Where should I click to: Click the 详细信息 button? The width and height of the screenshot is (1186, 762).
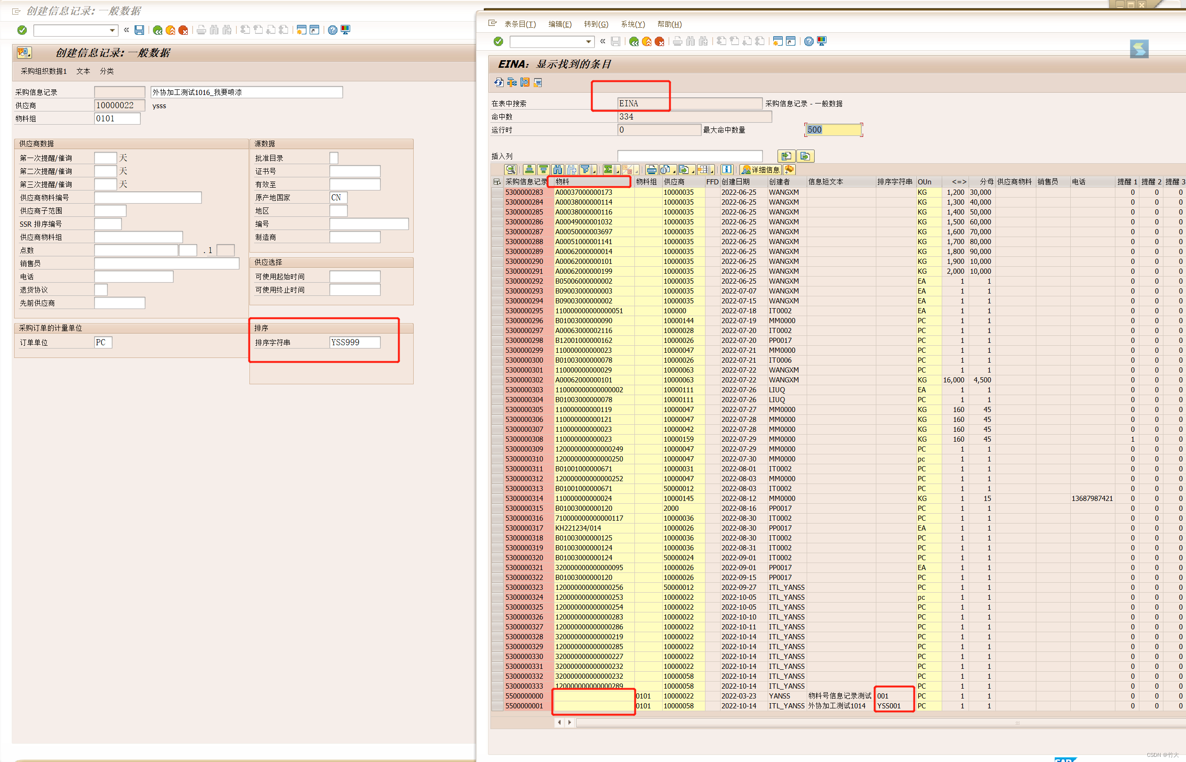click(x=760, y=170)
